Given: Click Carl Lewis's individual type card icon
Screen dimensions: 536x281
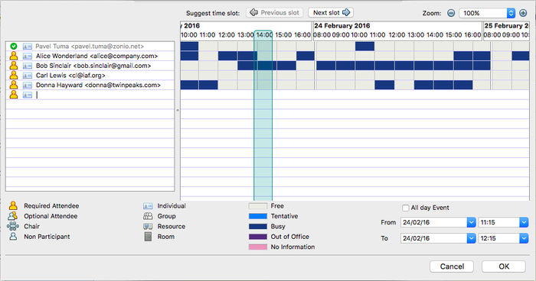Looking at the screenshot, I should 28,76.
